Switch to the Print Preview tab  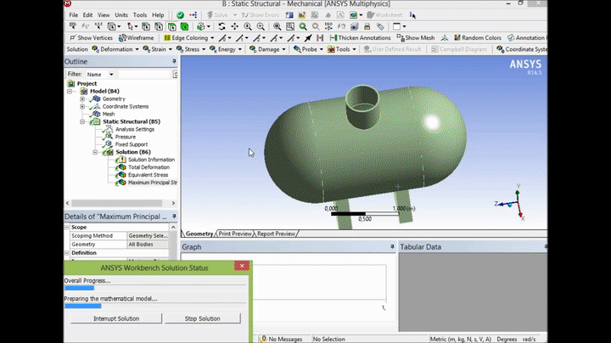[x=235, y=233]
